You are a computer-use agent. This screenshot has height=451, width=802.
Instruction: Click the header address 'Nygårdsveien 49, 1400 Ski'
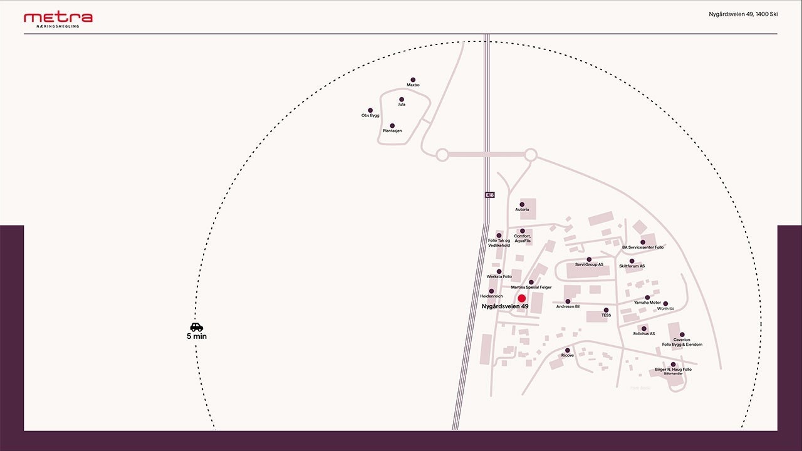[743, 14]
